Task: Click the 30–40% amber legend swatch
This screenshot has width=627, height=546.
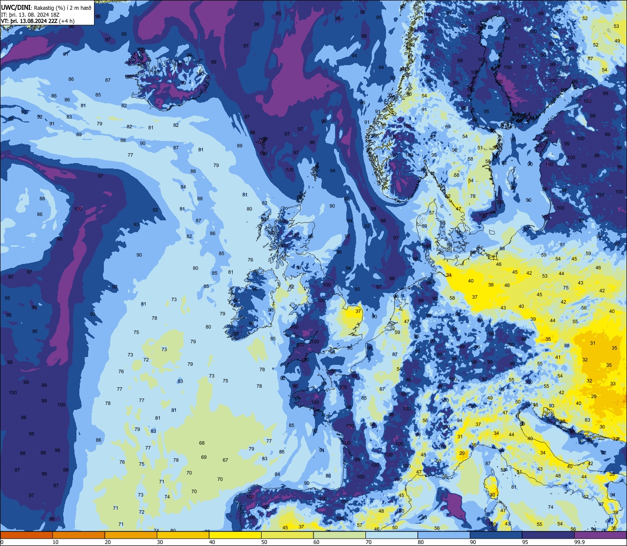Action: pyautogui.click(x=183, y=535)
